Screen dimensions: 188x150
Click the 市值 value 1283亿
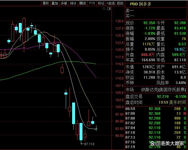click(x=148, y=67)
